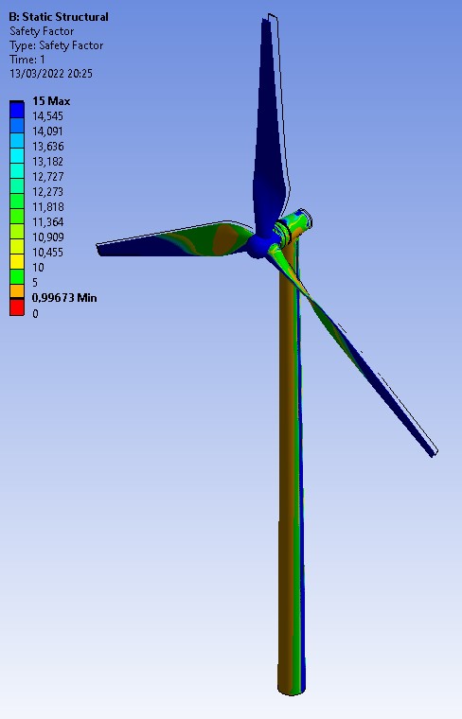Click the '13,636' legend value

pos(47,147)
